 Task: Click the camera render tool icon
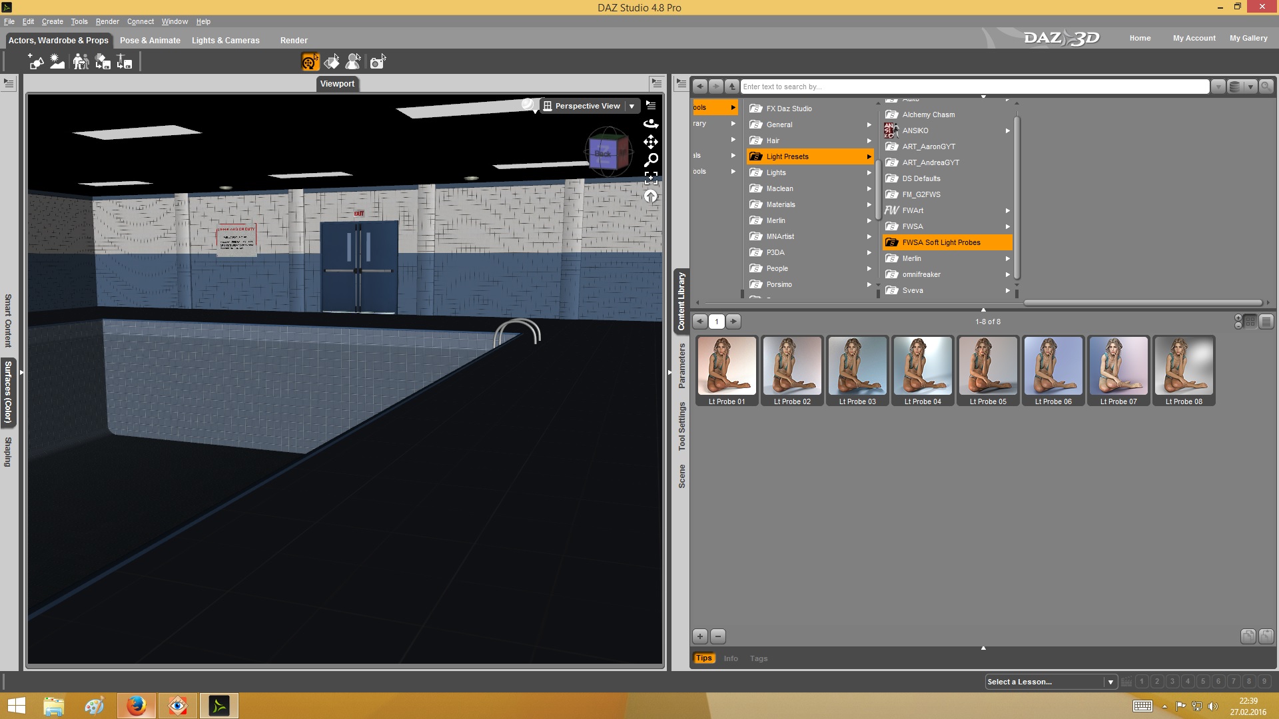[x=378, y=62]
